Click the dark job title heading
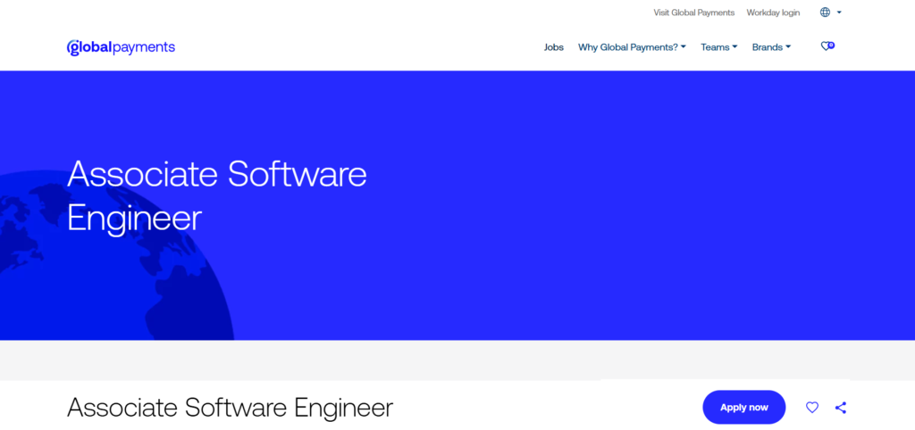This screenshot has height=430, width=915. click(x=230, y=408)
